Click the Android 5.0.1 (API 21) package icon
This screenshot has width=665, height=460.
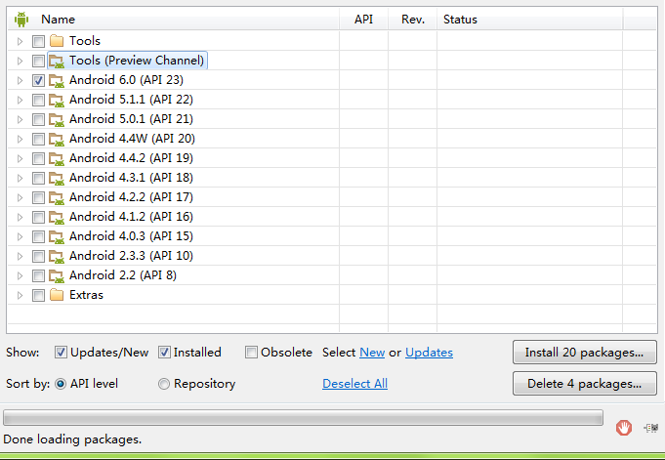[57, 119]
